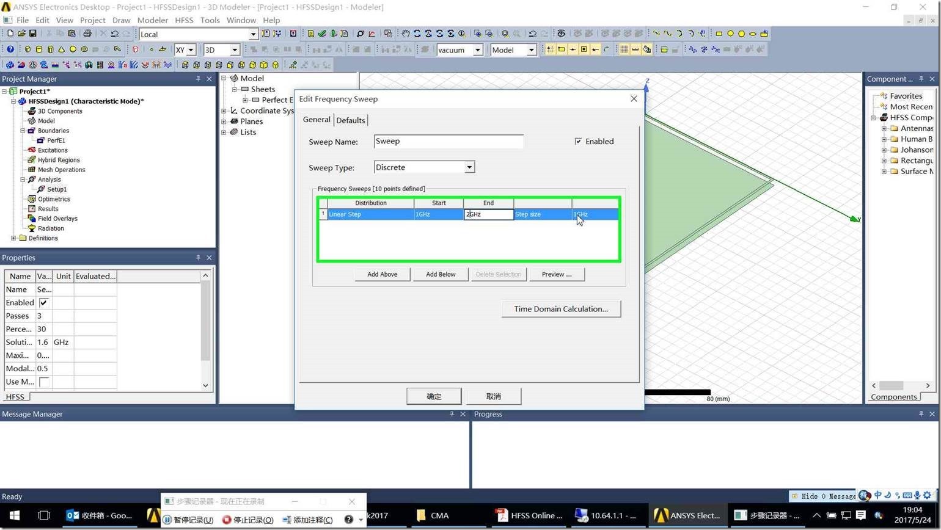Select Setup1 in Project Manager tree

pyautogui.click(x=57, y=189)
